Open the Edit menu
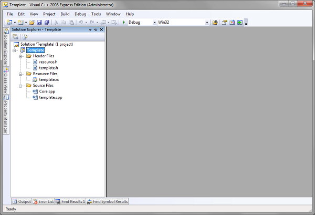This screenshot has height=215, width=315. (21, 14)
